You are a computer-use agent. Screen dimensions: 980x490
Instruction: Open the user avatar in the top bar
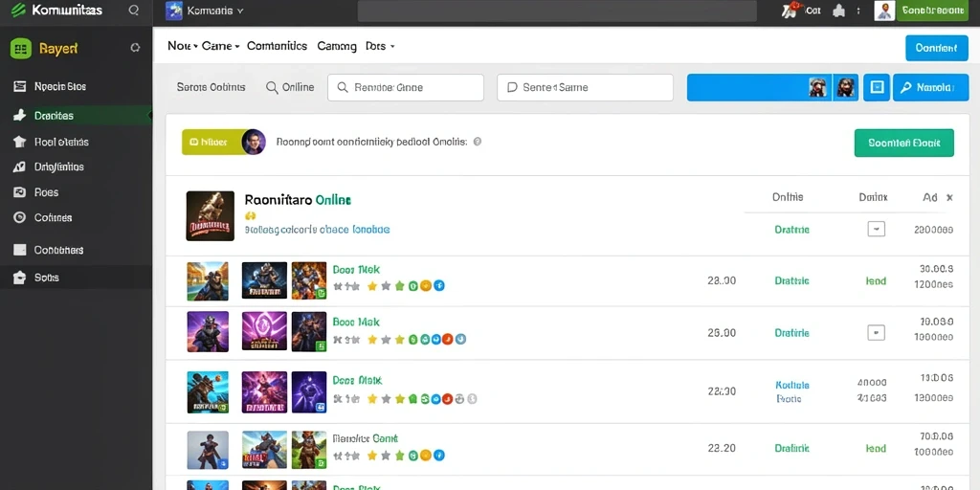(x=884, y=10)
